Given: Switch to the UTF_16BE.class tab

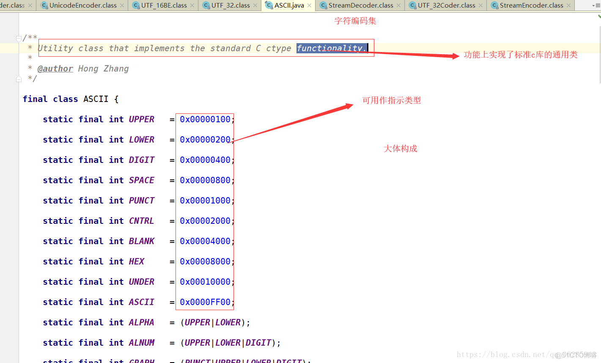Looking at the screenshot, I should click(x=164, y=5).
